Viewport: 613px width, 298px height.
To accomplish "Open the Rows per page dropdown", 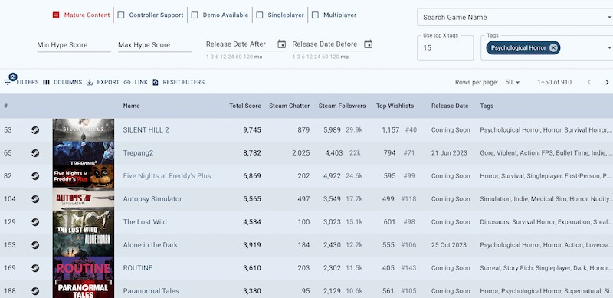I will coord(513,82).
